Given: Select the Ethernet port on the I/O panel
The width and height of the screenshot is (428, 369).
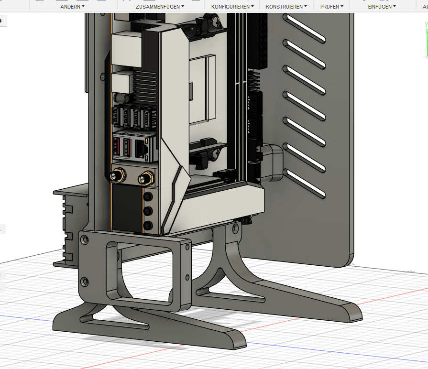Looking at the screenshot, I should (x=142, y=149).
